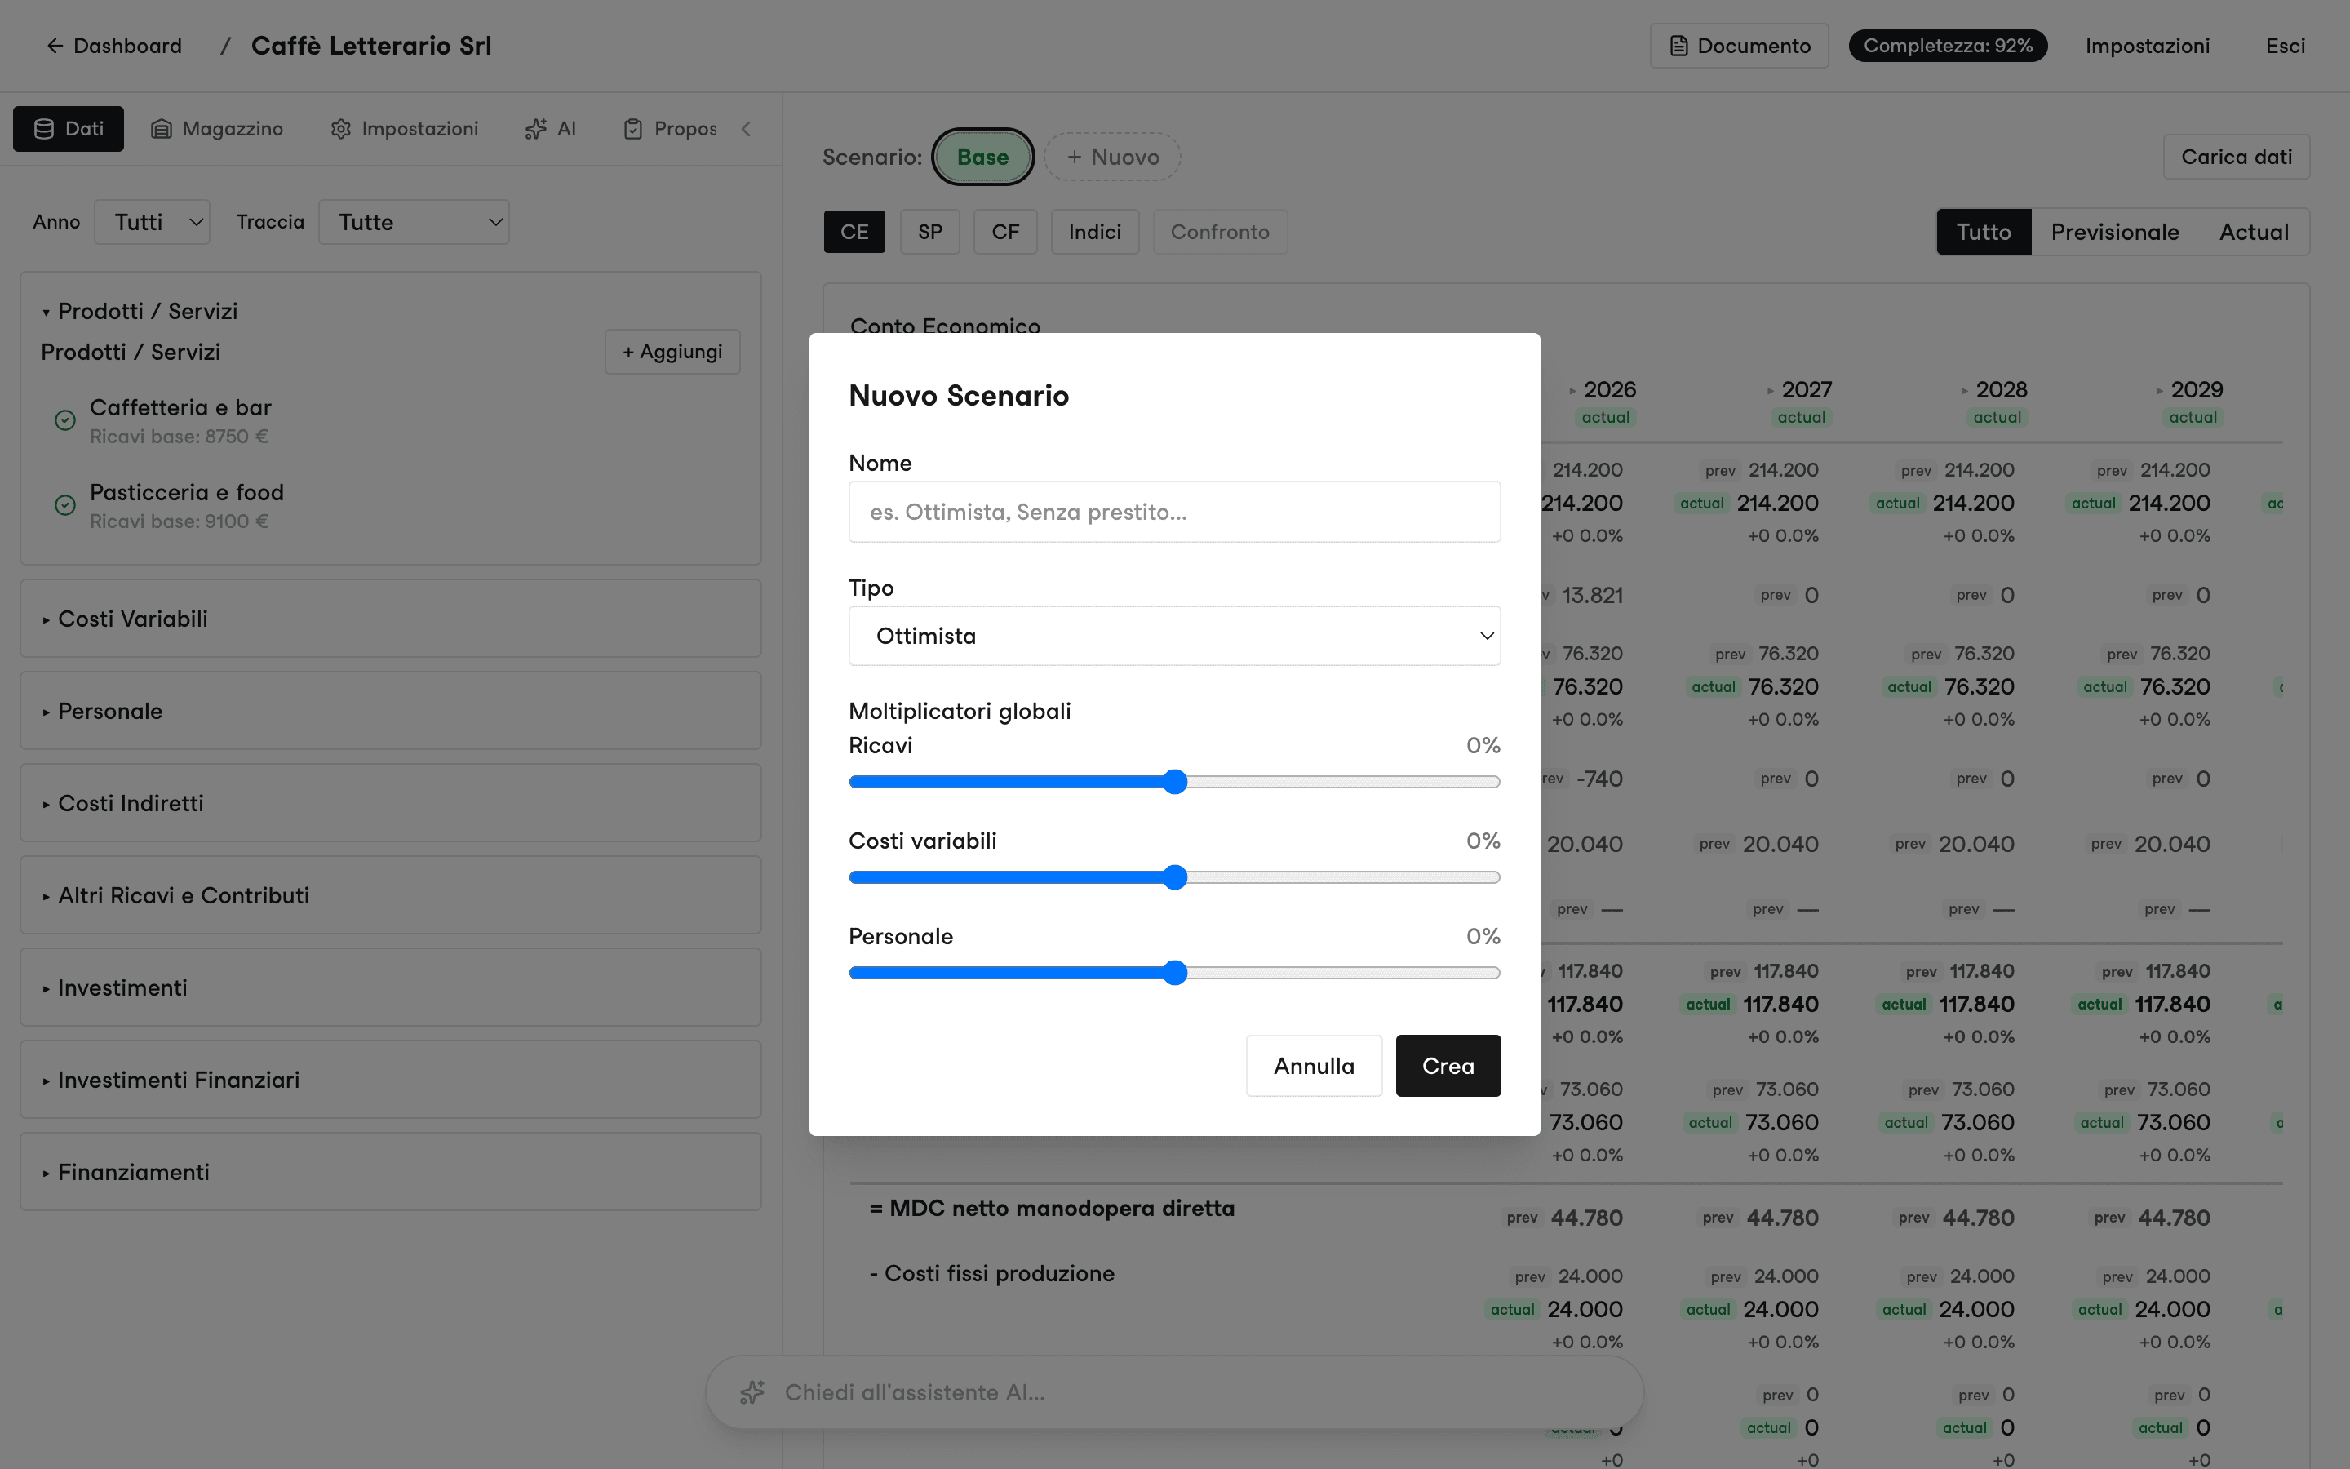Click the sparkle icon in AI assistant bar

click(x=752, y=1392)
